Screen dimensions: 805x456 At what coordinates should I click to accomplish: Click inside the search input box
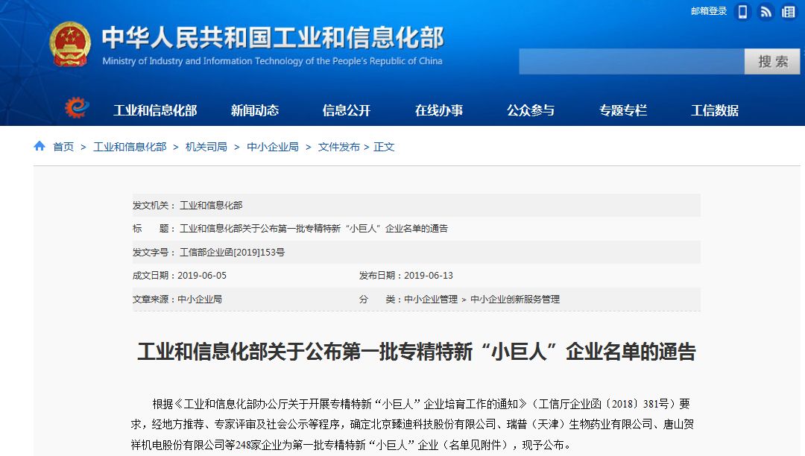(x=630, y=61)
